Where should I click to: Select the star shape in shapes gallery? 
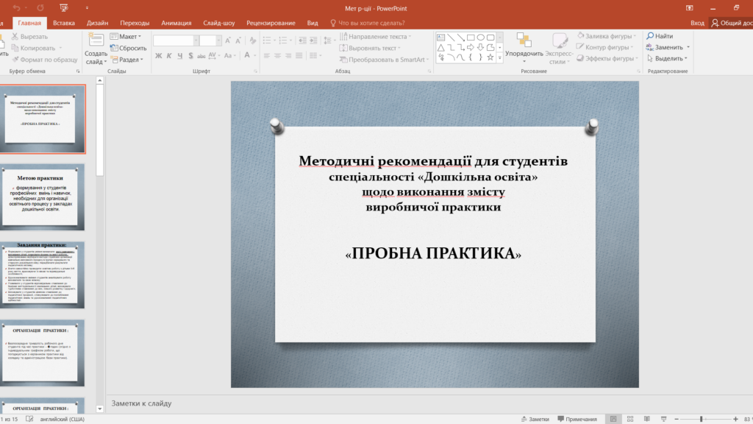point(490,57)
